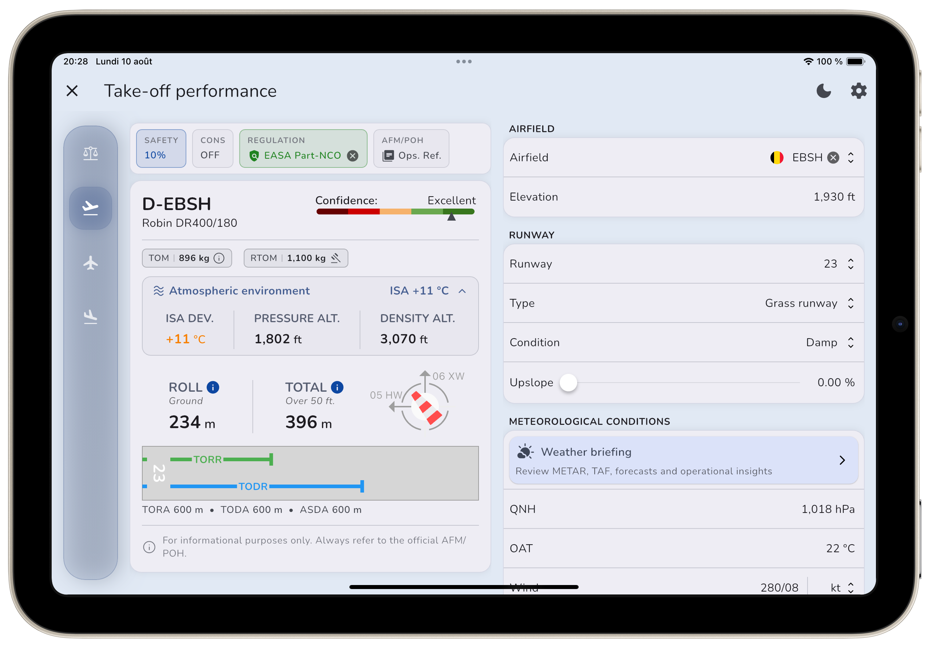The image size is (928, 648).
Task: Open the EASA Part-NCO regulation chip
Action: click(303, 149)
